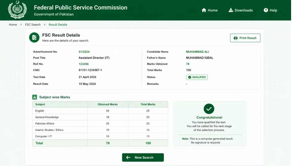The image size is (296, 166).
Task: Click Marks Obtained value 78 in details
Action: (x=187, y=64)
